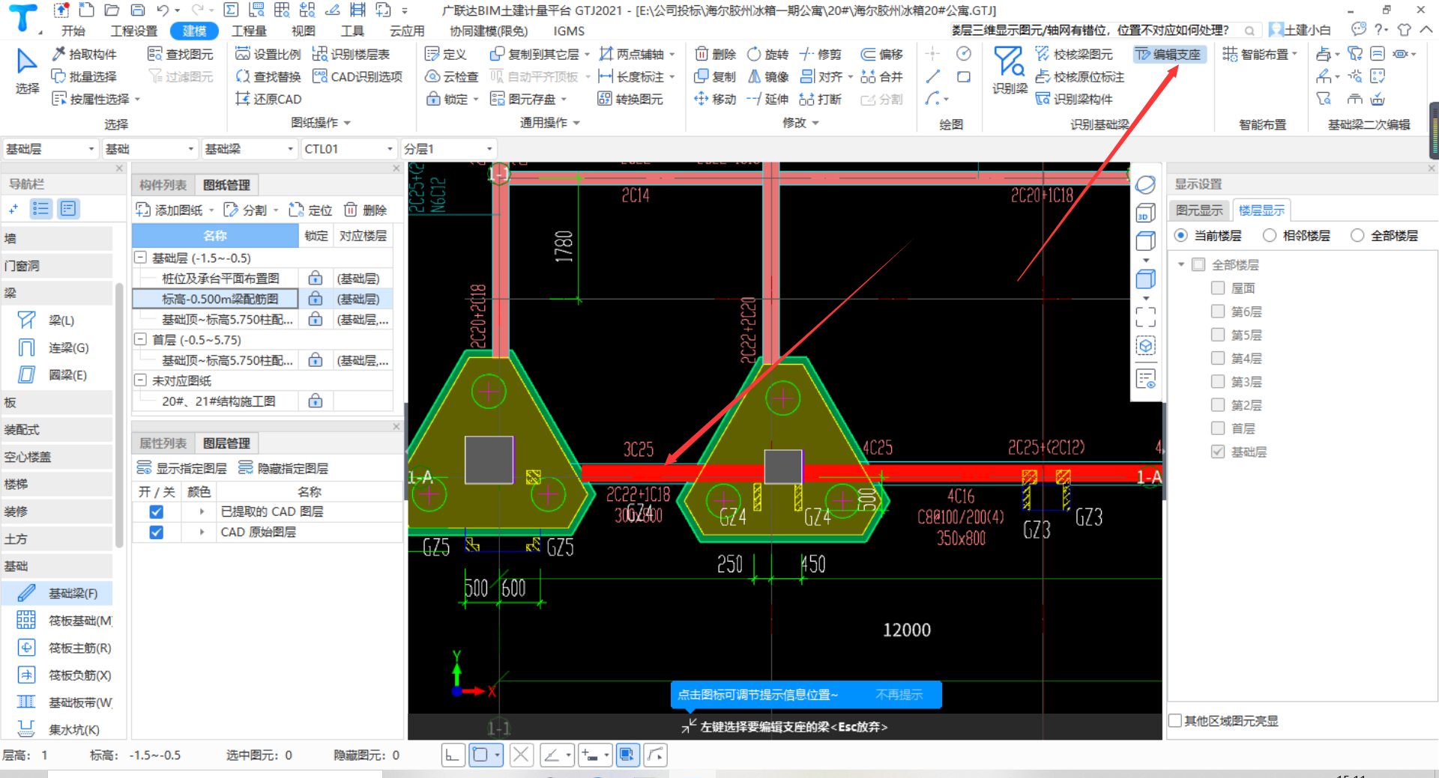Click 还原CAD restore tool
Screen dimensions: 1439x778
[x=268, y=99]
